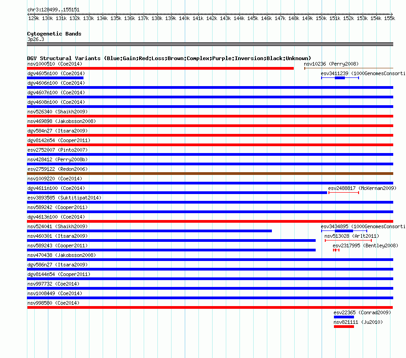Click the esv3434895 blue glyph
The width and height of the screenshot is (406, 358).
point(344,231)
